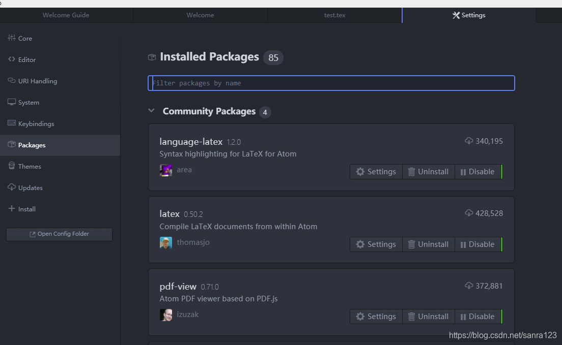This screenshot has width=562, height=345.
Task: Open the Keybindings section
Action: 60,124
